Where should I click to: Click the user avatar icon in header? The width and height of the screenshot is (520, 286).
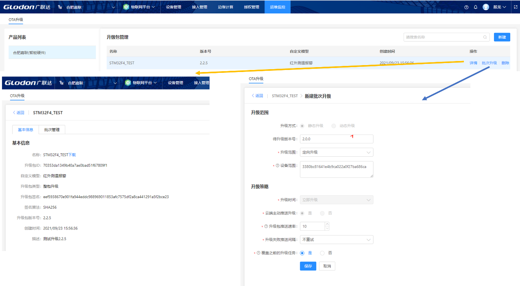point(486,7)
